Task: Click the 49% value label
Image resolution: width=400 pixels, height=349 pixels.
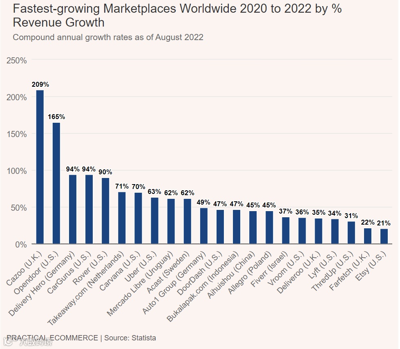Action: pyautogui.click(x=203, y=202)
